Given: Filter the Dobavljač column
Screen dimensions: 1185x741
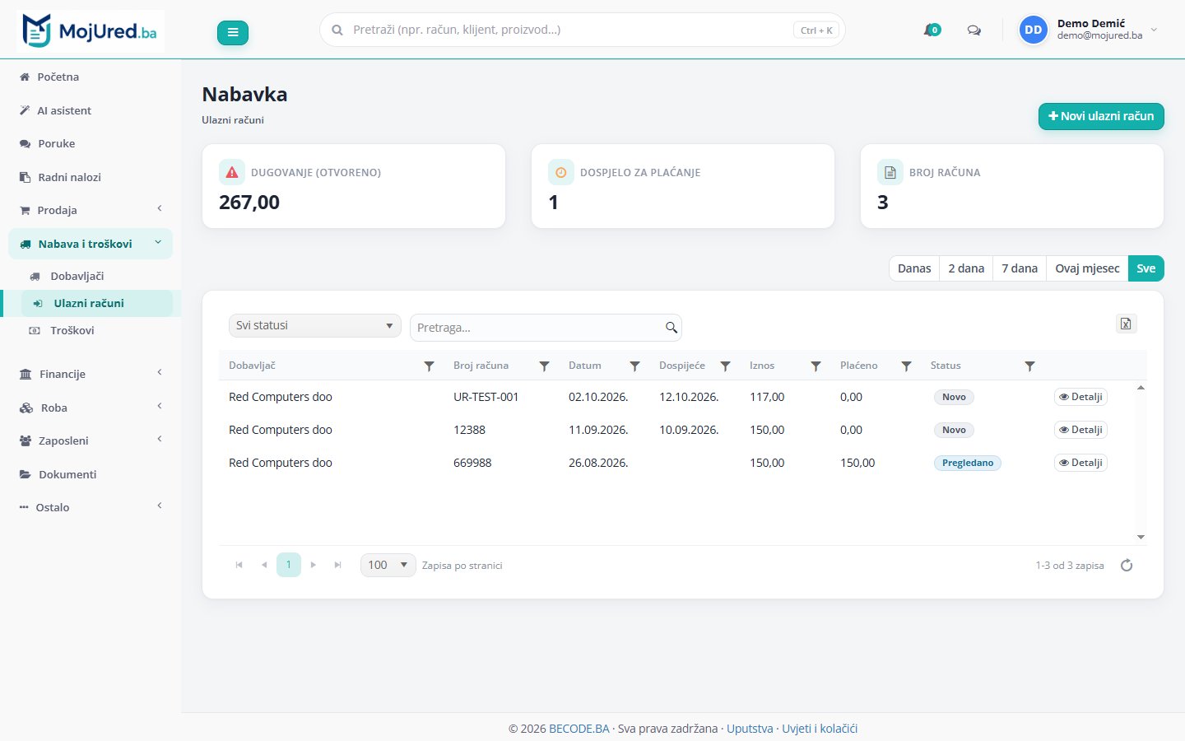Looking at the screenshot, I should (x=429, y=366).
